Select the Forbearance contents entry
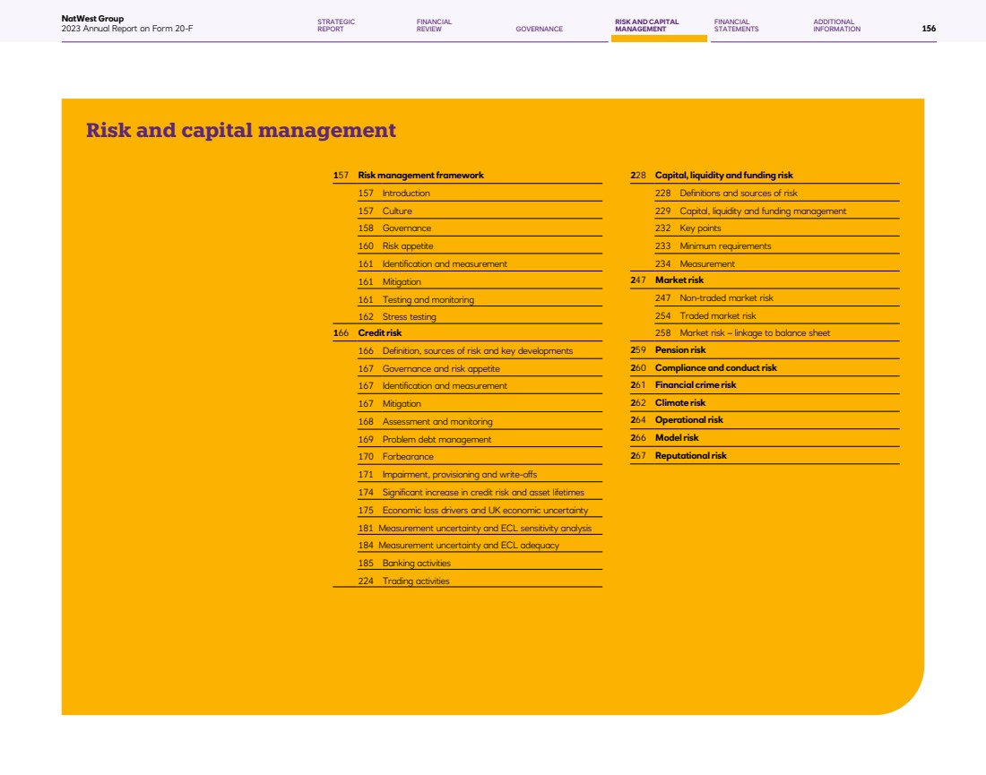Screen dimensions: 986x775 click(x=408, y=457)
